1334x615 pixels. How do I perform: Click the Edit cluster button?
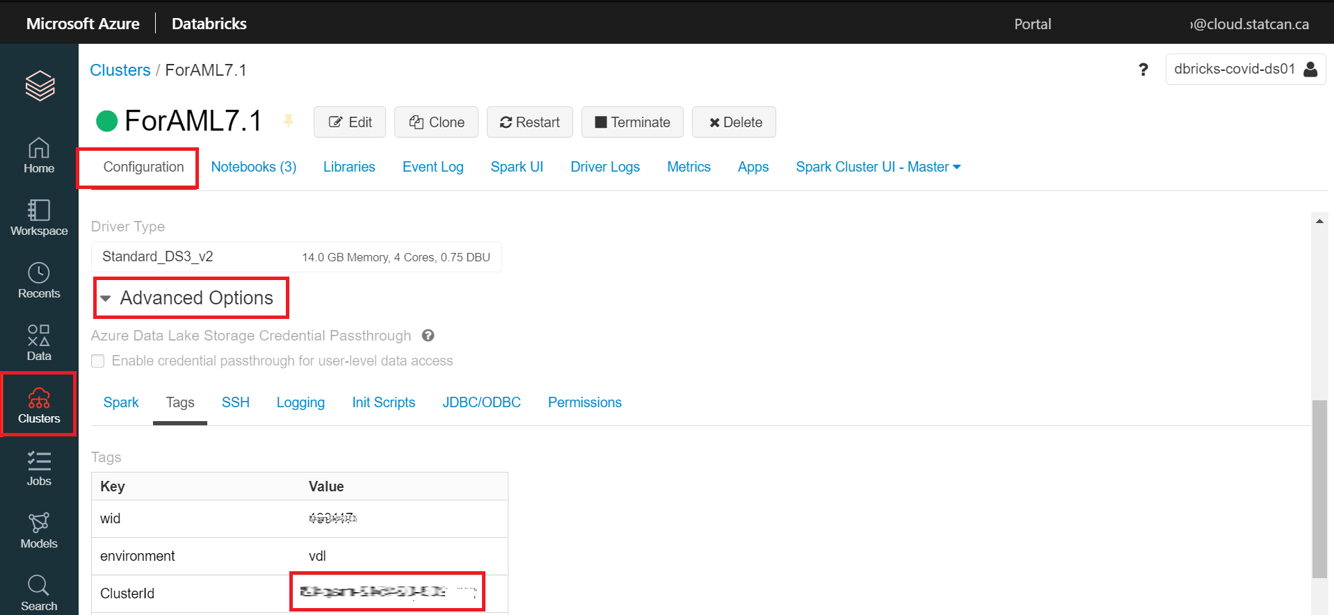pos(350,122)
